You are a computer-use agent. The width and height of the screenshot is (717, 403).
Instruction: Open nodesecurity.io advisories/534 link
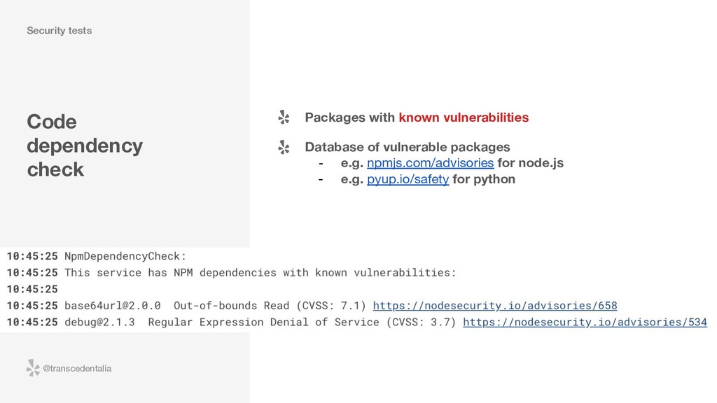585,322
